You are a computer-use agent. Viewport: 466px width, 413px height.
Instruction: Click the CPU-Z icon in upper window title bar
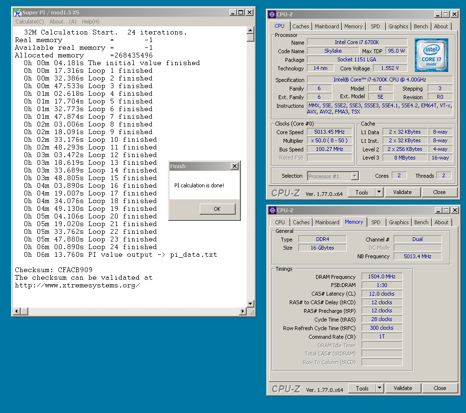coord(272,14)
